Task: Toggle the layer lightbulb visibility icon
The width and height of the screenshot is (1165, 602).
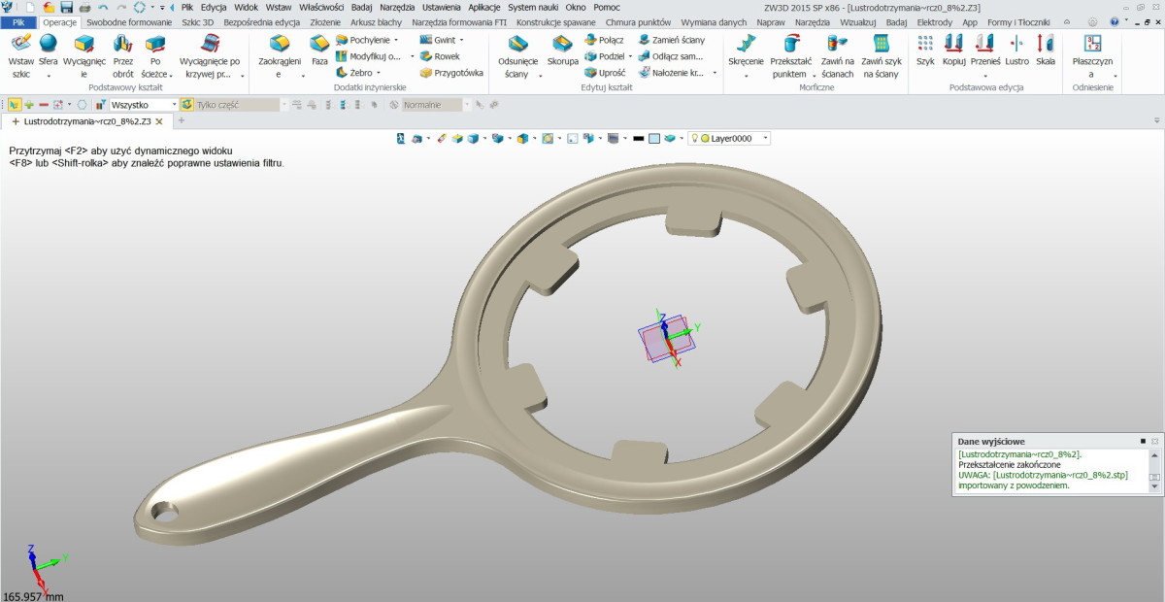Action: tap(694, 139)
